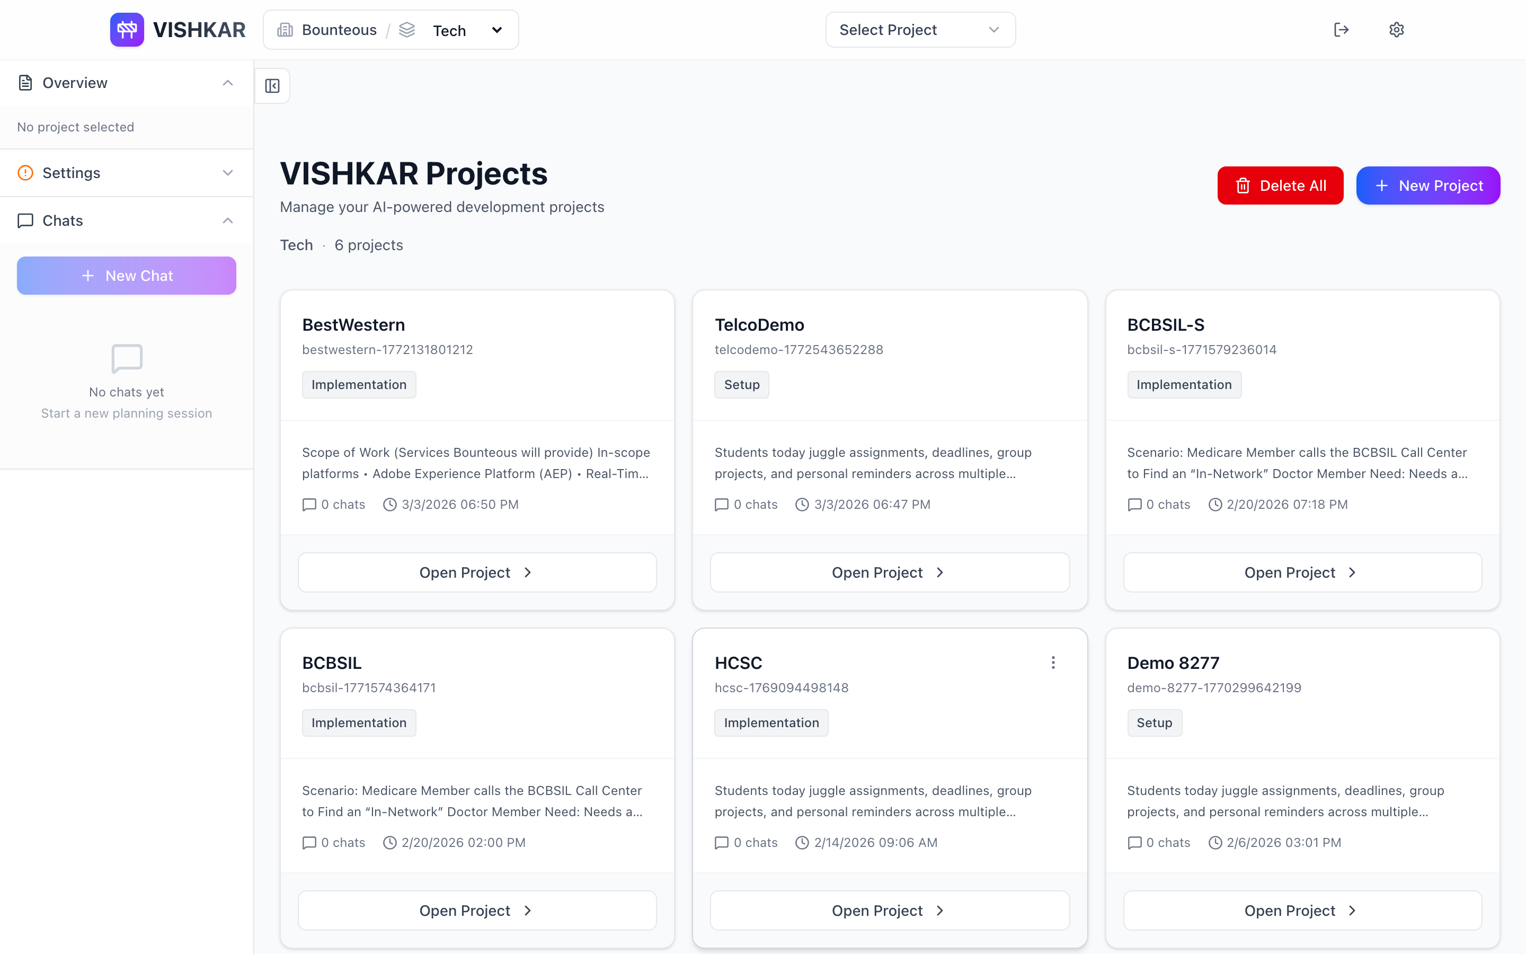Open the three-dot menu on the HCSC card

point(1052,662)
